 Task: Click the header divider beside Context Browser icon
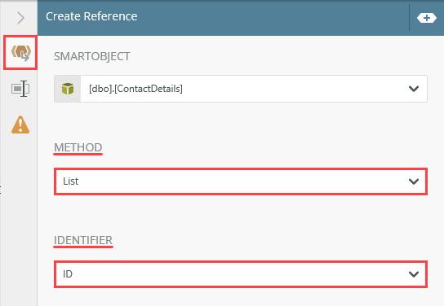click(410, 18)
